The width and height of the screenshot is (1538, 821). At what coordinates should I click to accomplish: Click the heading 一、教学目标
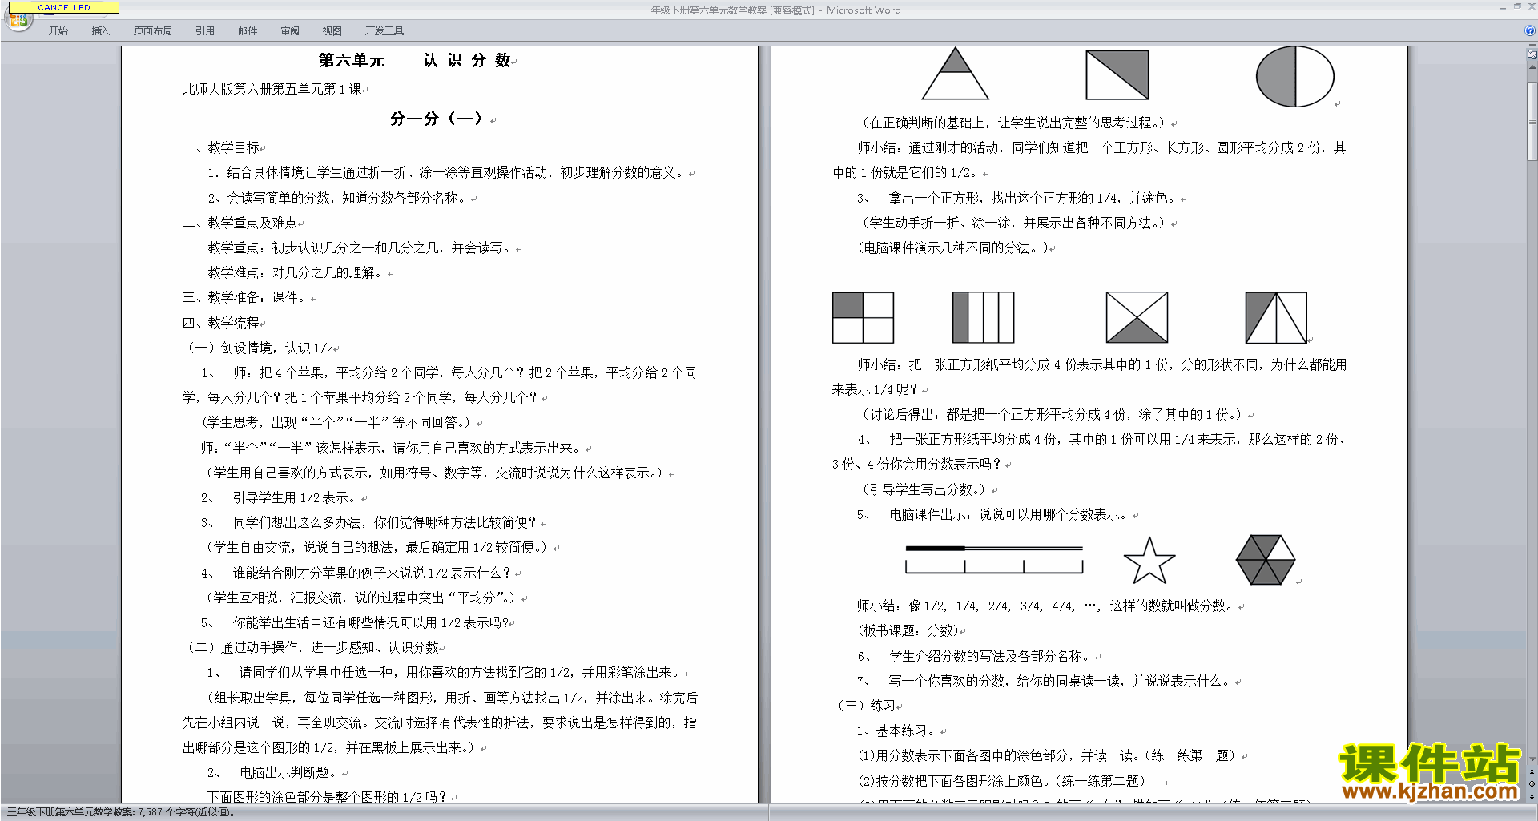(220, 147)
